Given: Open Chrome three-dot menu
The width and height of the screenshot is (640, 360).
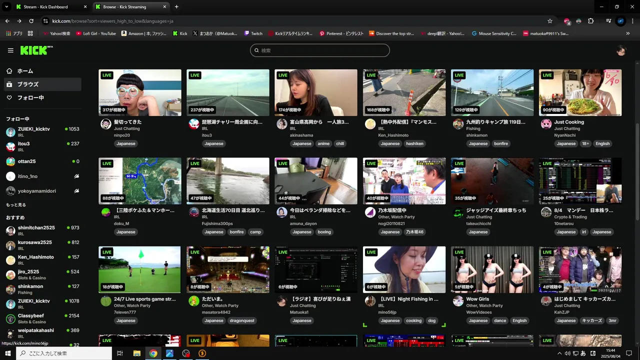Looking at the screenshot, I should click(632, 21).
